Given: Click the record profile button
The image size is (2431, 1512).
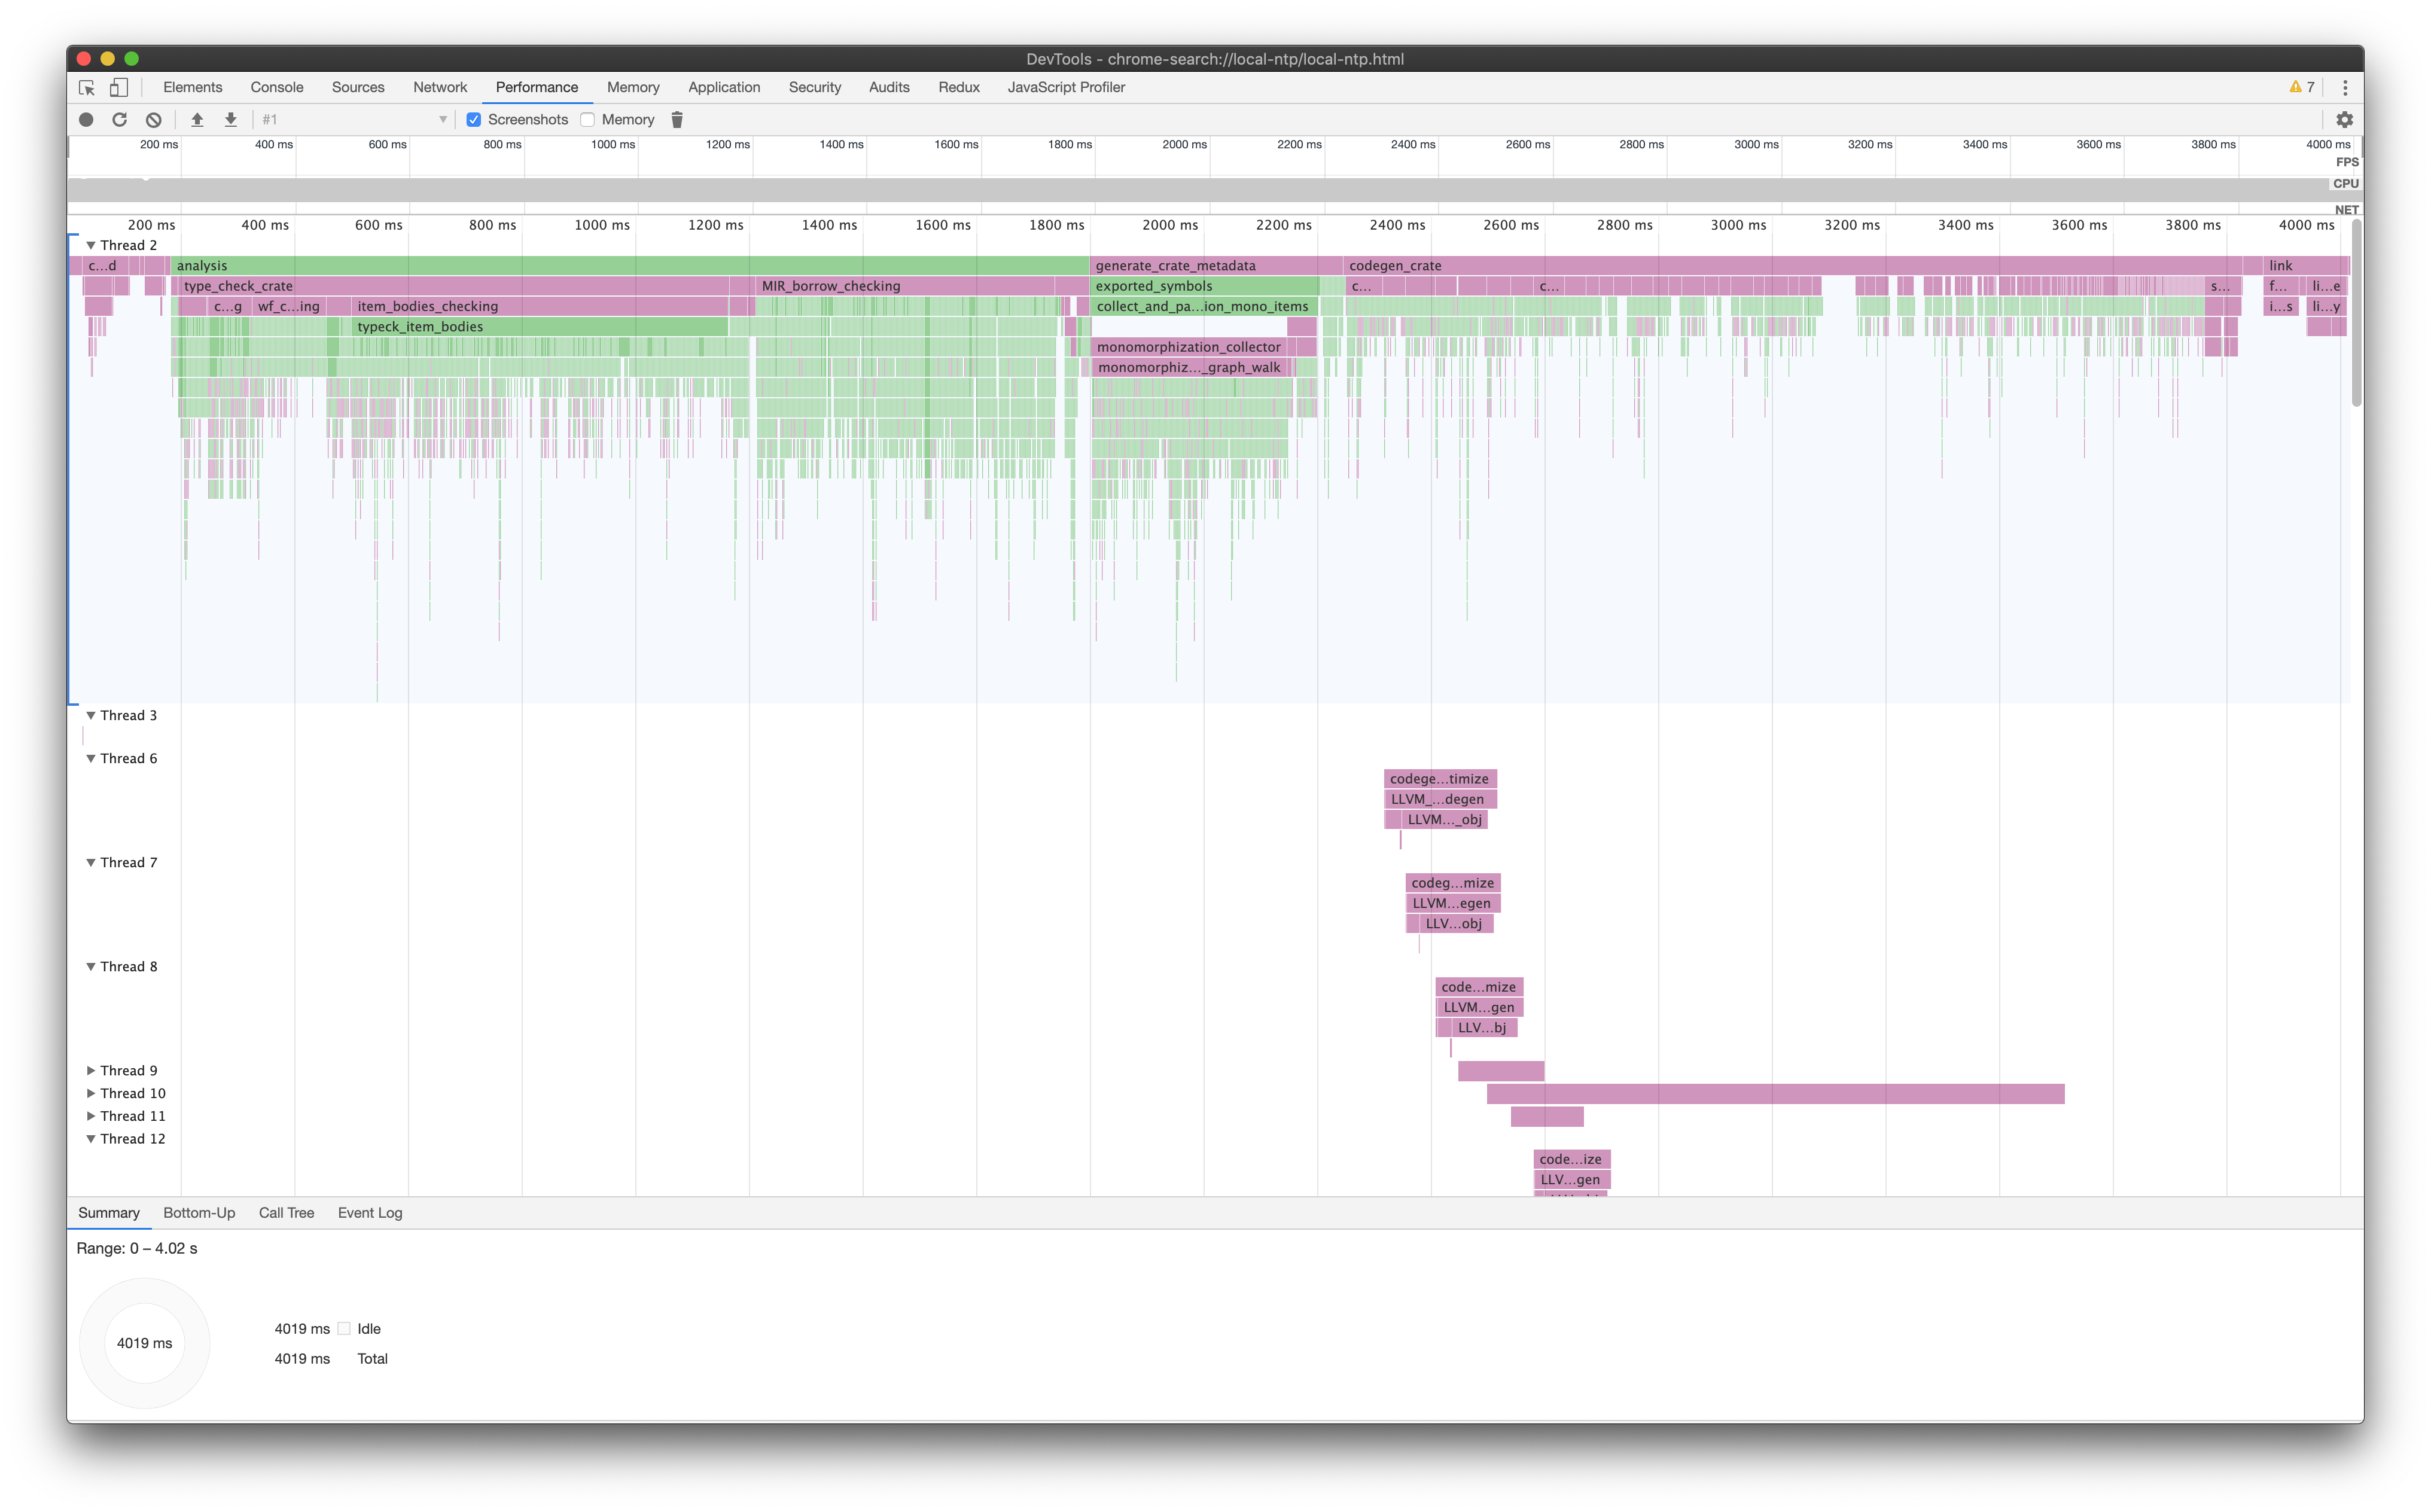Looking at the screenshot, I should 86,120.
